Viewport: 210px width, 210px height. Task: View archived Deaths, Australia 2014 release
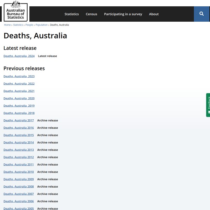19,142
